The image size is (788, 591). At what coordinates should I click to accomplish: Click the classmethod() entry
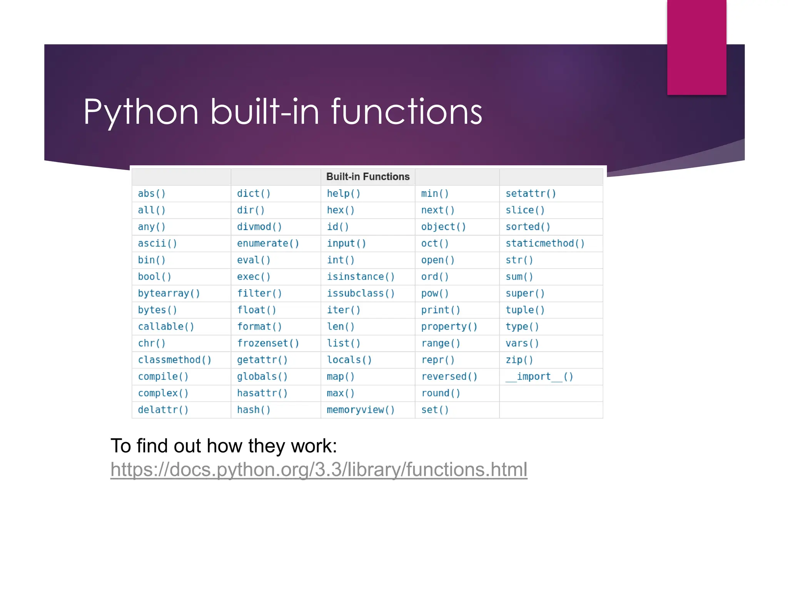click(x=175, y=360)
